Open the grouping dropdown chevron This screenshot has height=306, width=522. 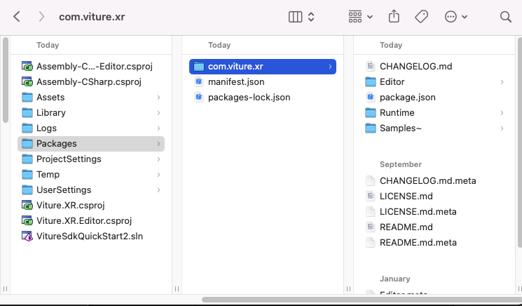[370, 17]
